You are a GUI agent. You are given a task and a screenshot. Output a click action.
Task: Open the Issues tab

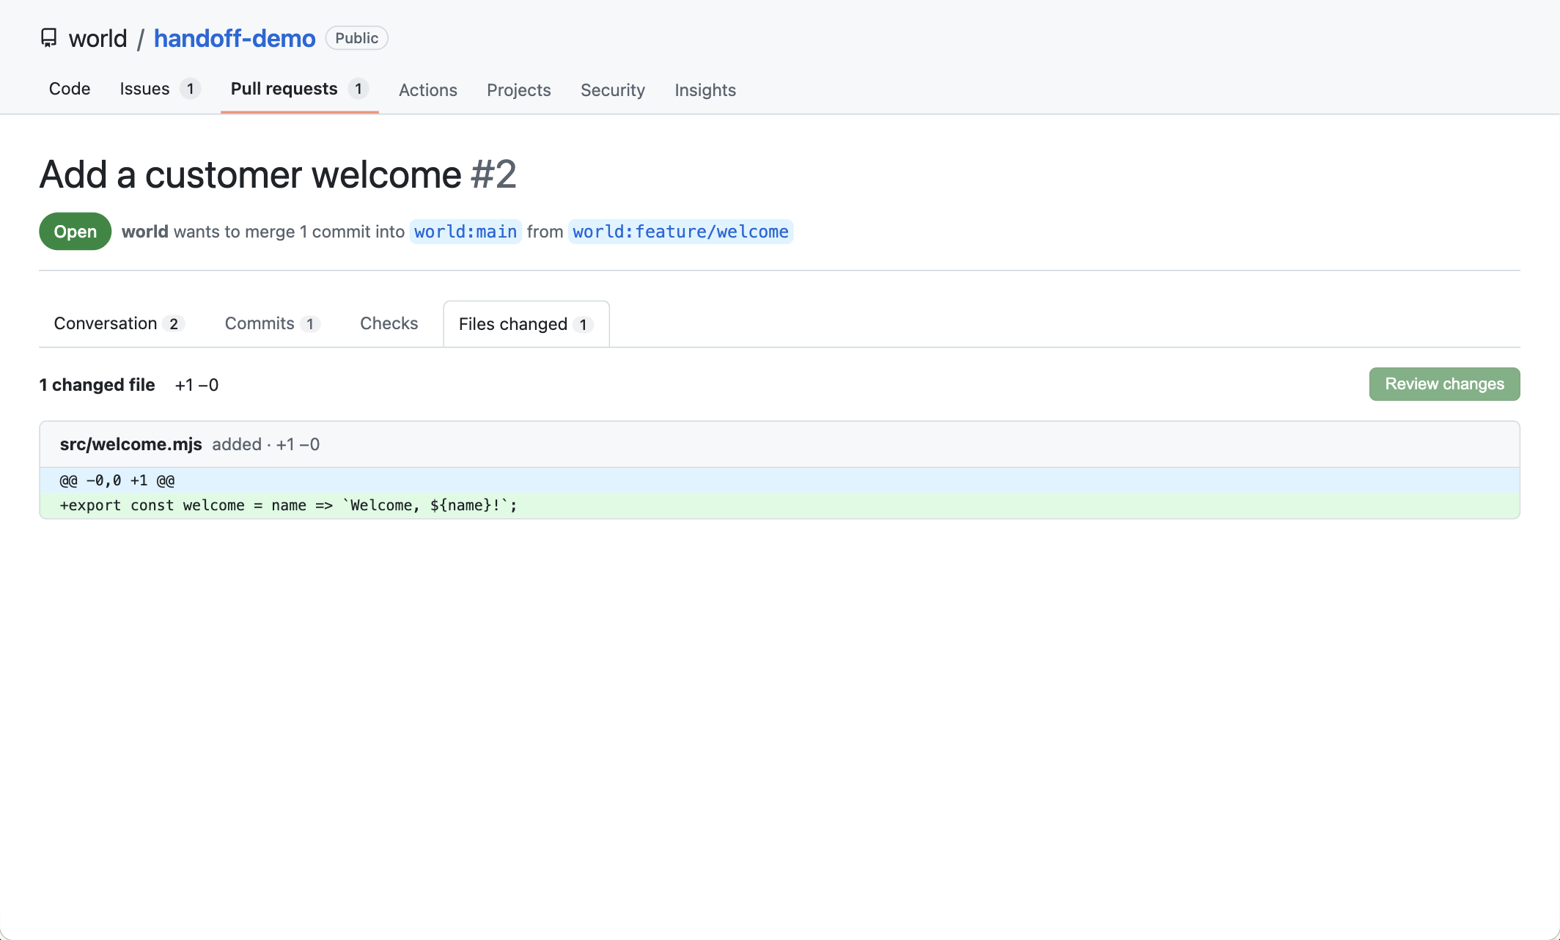point(159,89)
